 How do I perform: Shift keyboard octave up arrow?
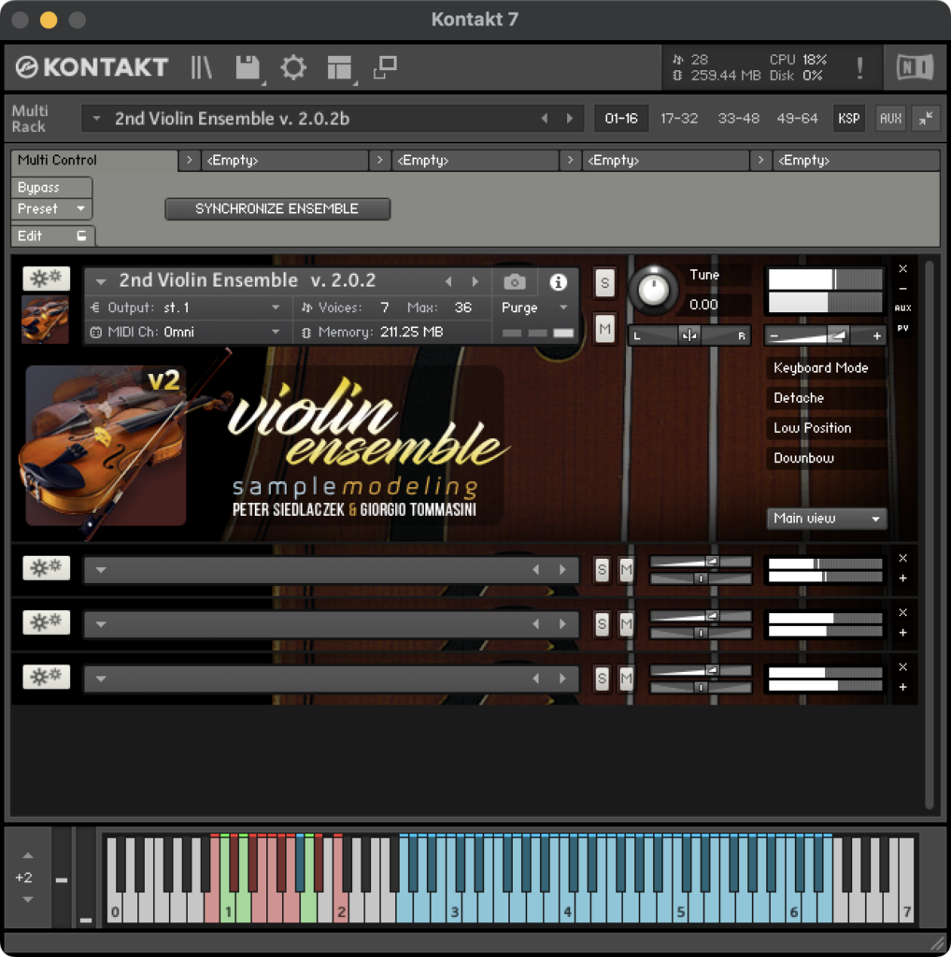[27, 855]
